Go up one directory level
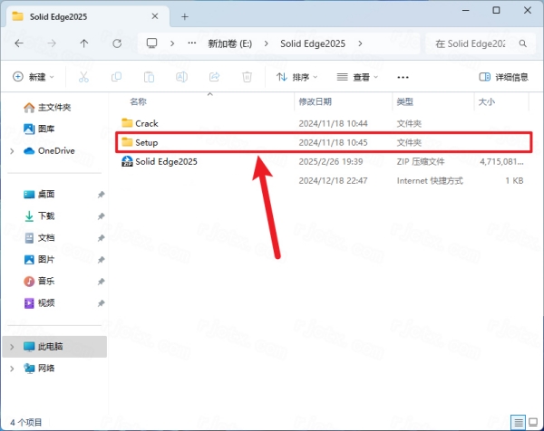The height and width of the screenshot is (431, 544). click(x=84, y=43)
